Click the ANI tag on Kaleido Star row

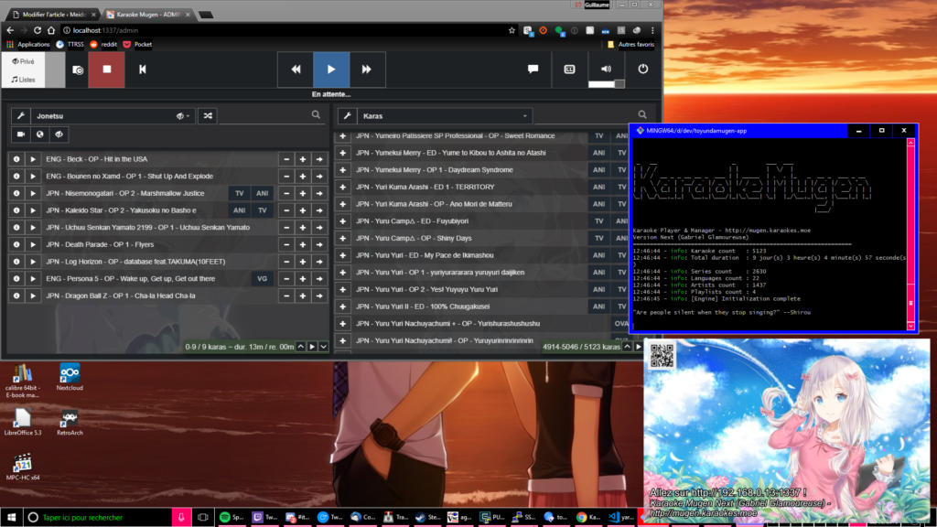point(239,210)
